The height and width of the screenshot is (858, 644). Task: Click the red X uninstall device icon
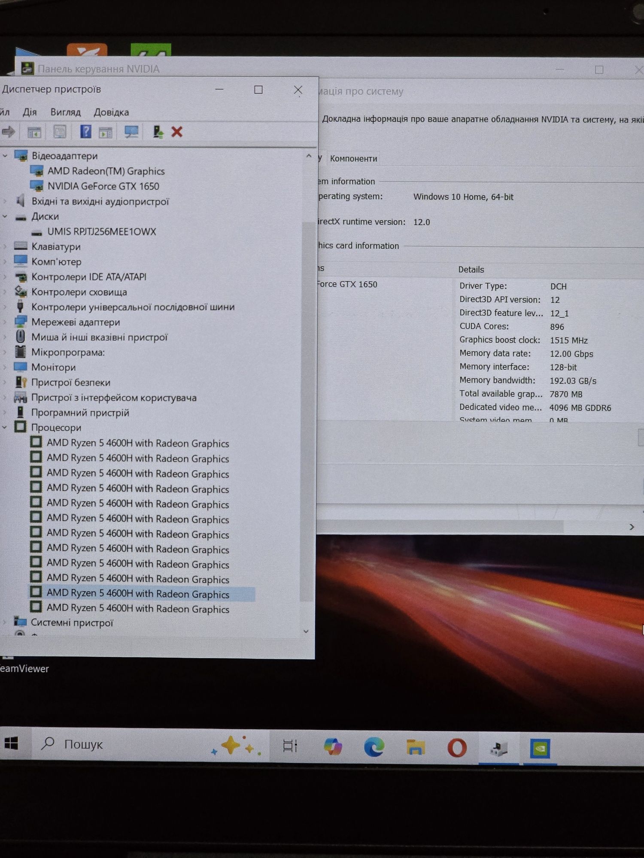click(177, 132)
